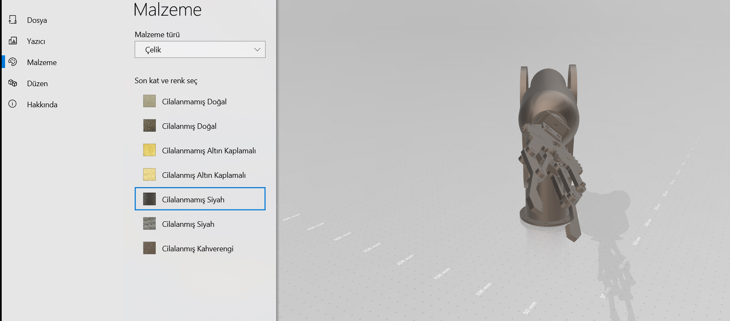
Task: Pick the Cilalanmamış Altın Kaplamalı swatch
Action: tap(149, 150)
